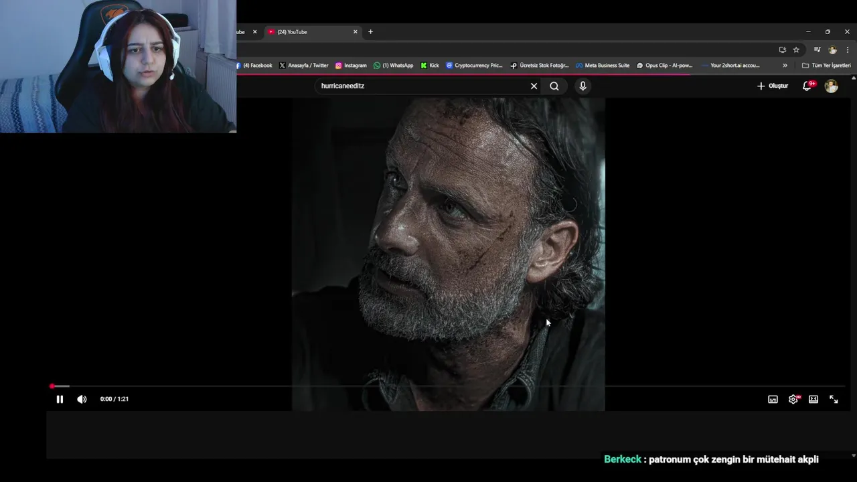Open the YouTube account avatar menu

[x=832, y=86]
